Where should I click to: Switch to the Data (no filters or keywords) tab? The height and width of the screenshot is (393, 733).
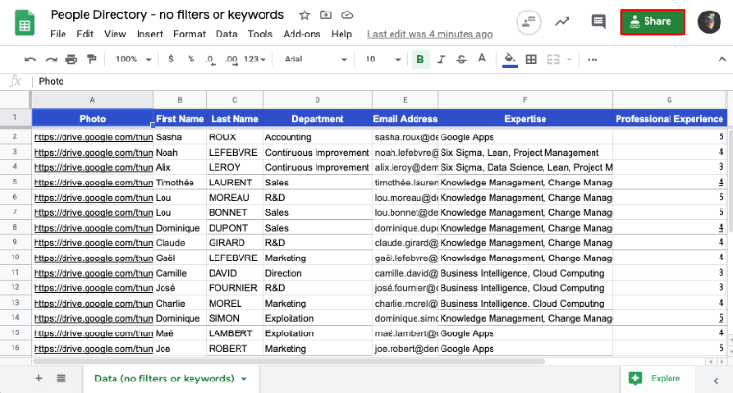pos(164,378)
